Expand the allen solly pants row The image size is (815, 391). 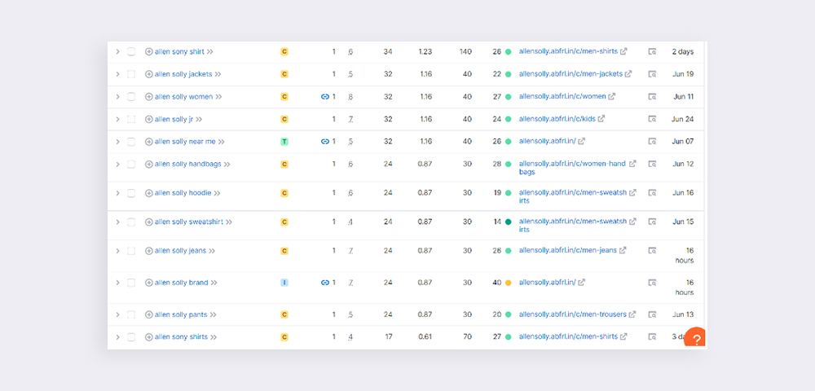pyautogui.click(x=117, y=314)
